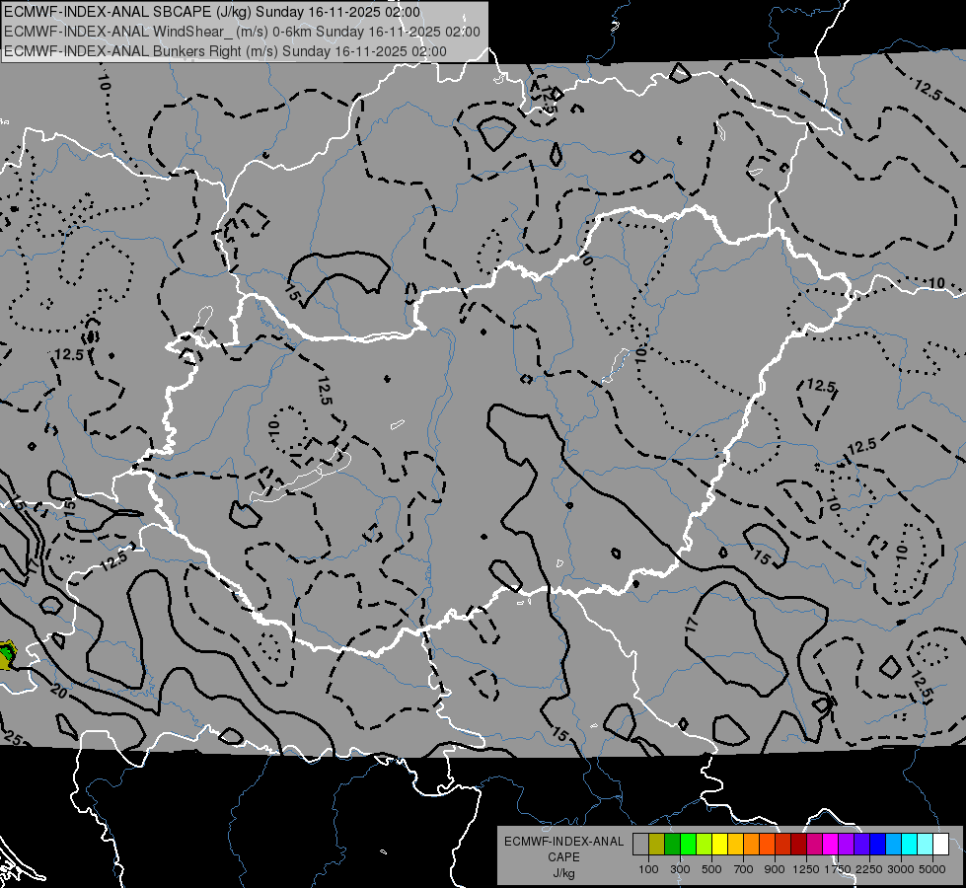The width and height of the screenshot is (966, 888).
Task: Click the 1250 legend value label
Action: pyautogui.click(x=806, y=869)
